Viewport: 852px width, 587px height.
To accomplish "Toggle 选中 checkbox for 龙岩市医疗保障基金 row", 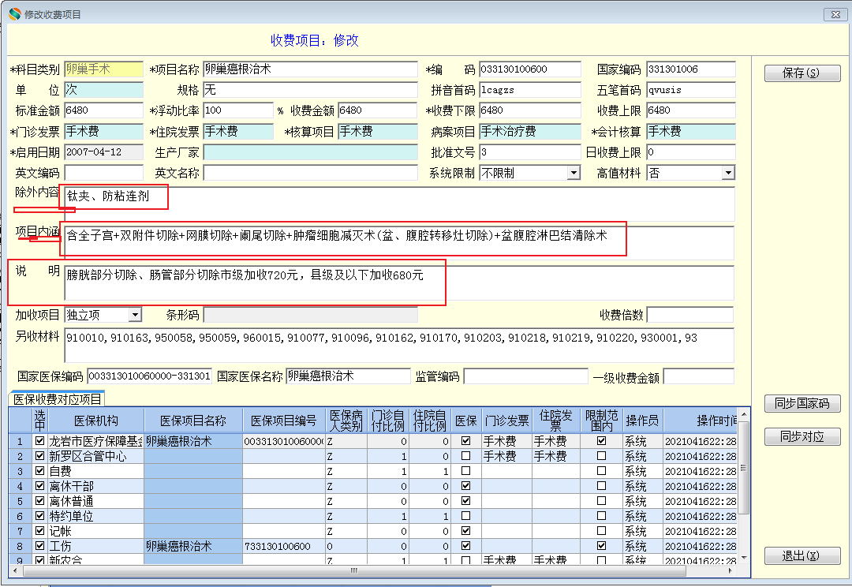I will coord(39,441).
